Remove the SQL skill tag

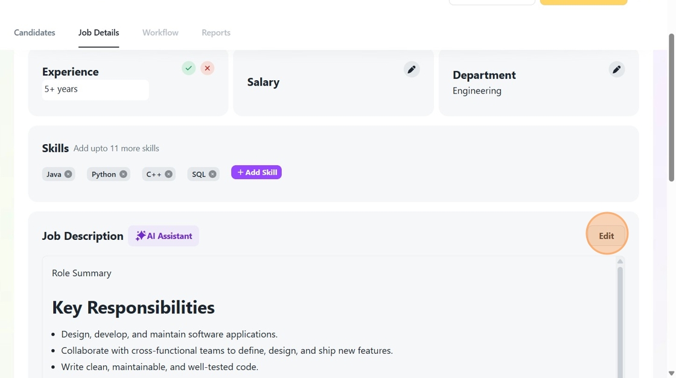point(212,174)
